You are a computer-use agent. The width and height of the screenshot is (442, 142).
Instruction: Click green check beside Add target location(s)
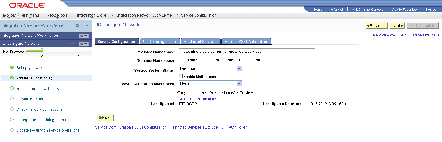[12, 78]
